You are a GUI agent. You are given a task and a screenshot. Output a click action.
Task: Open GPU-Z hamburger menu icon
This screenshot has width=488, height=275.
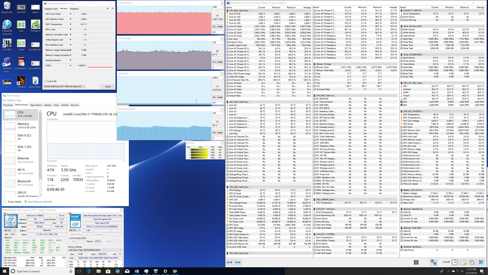[113, 8]
